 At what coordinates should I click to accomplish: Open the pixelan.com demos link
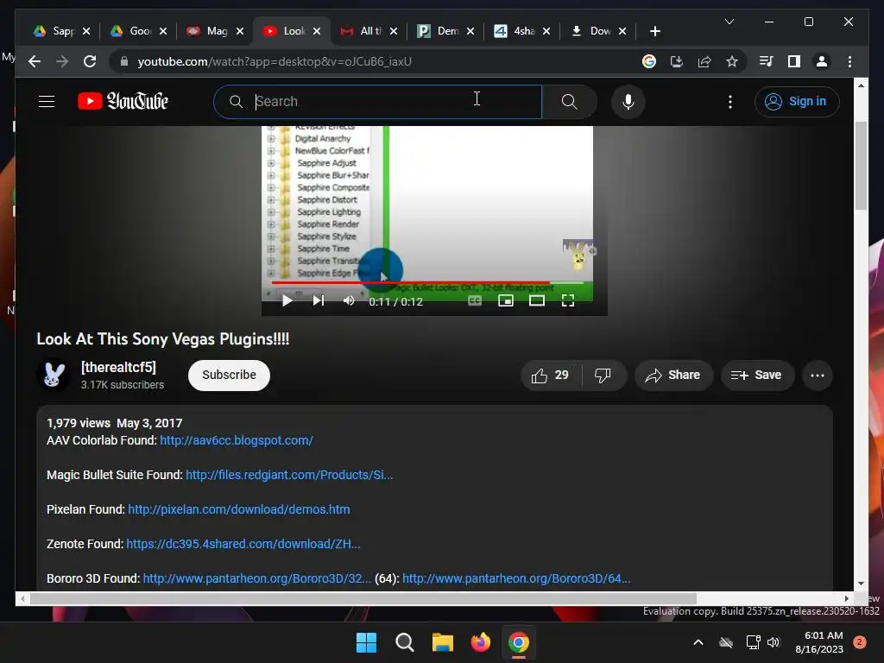(239, 509)
